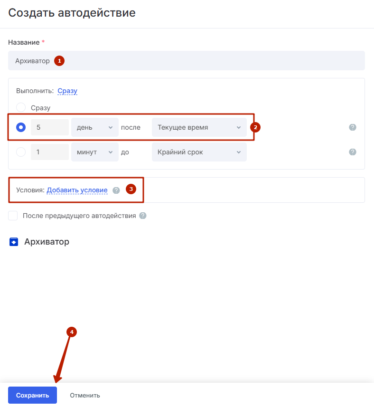Click the Отменить button

(85, 395)
